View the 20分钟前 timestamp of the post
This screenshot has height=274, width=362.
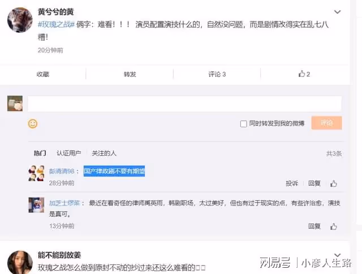tap(50, 50)
